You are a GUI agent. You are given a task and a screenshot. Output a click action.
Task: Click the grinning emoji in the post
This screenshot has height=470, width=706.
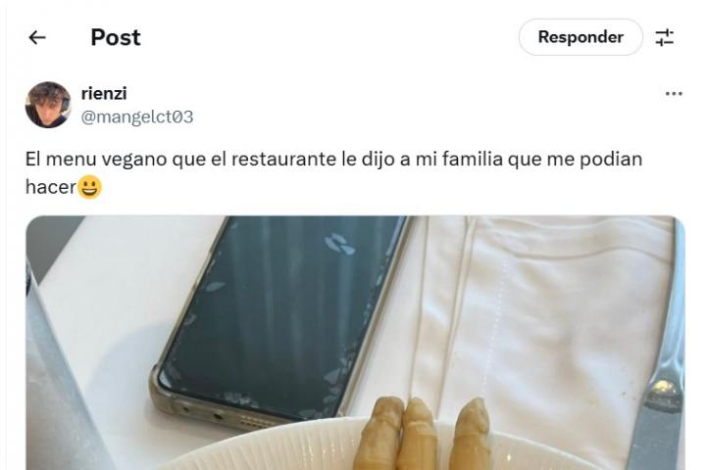(x=90, y=187)
